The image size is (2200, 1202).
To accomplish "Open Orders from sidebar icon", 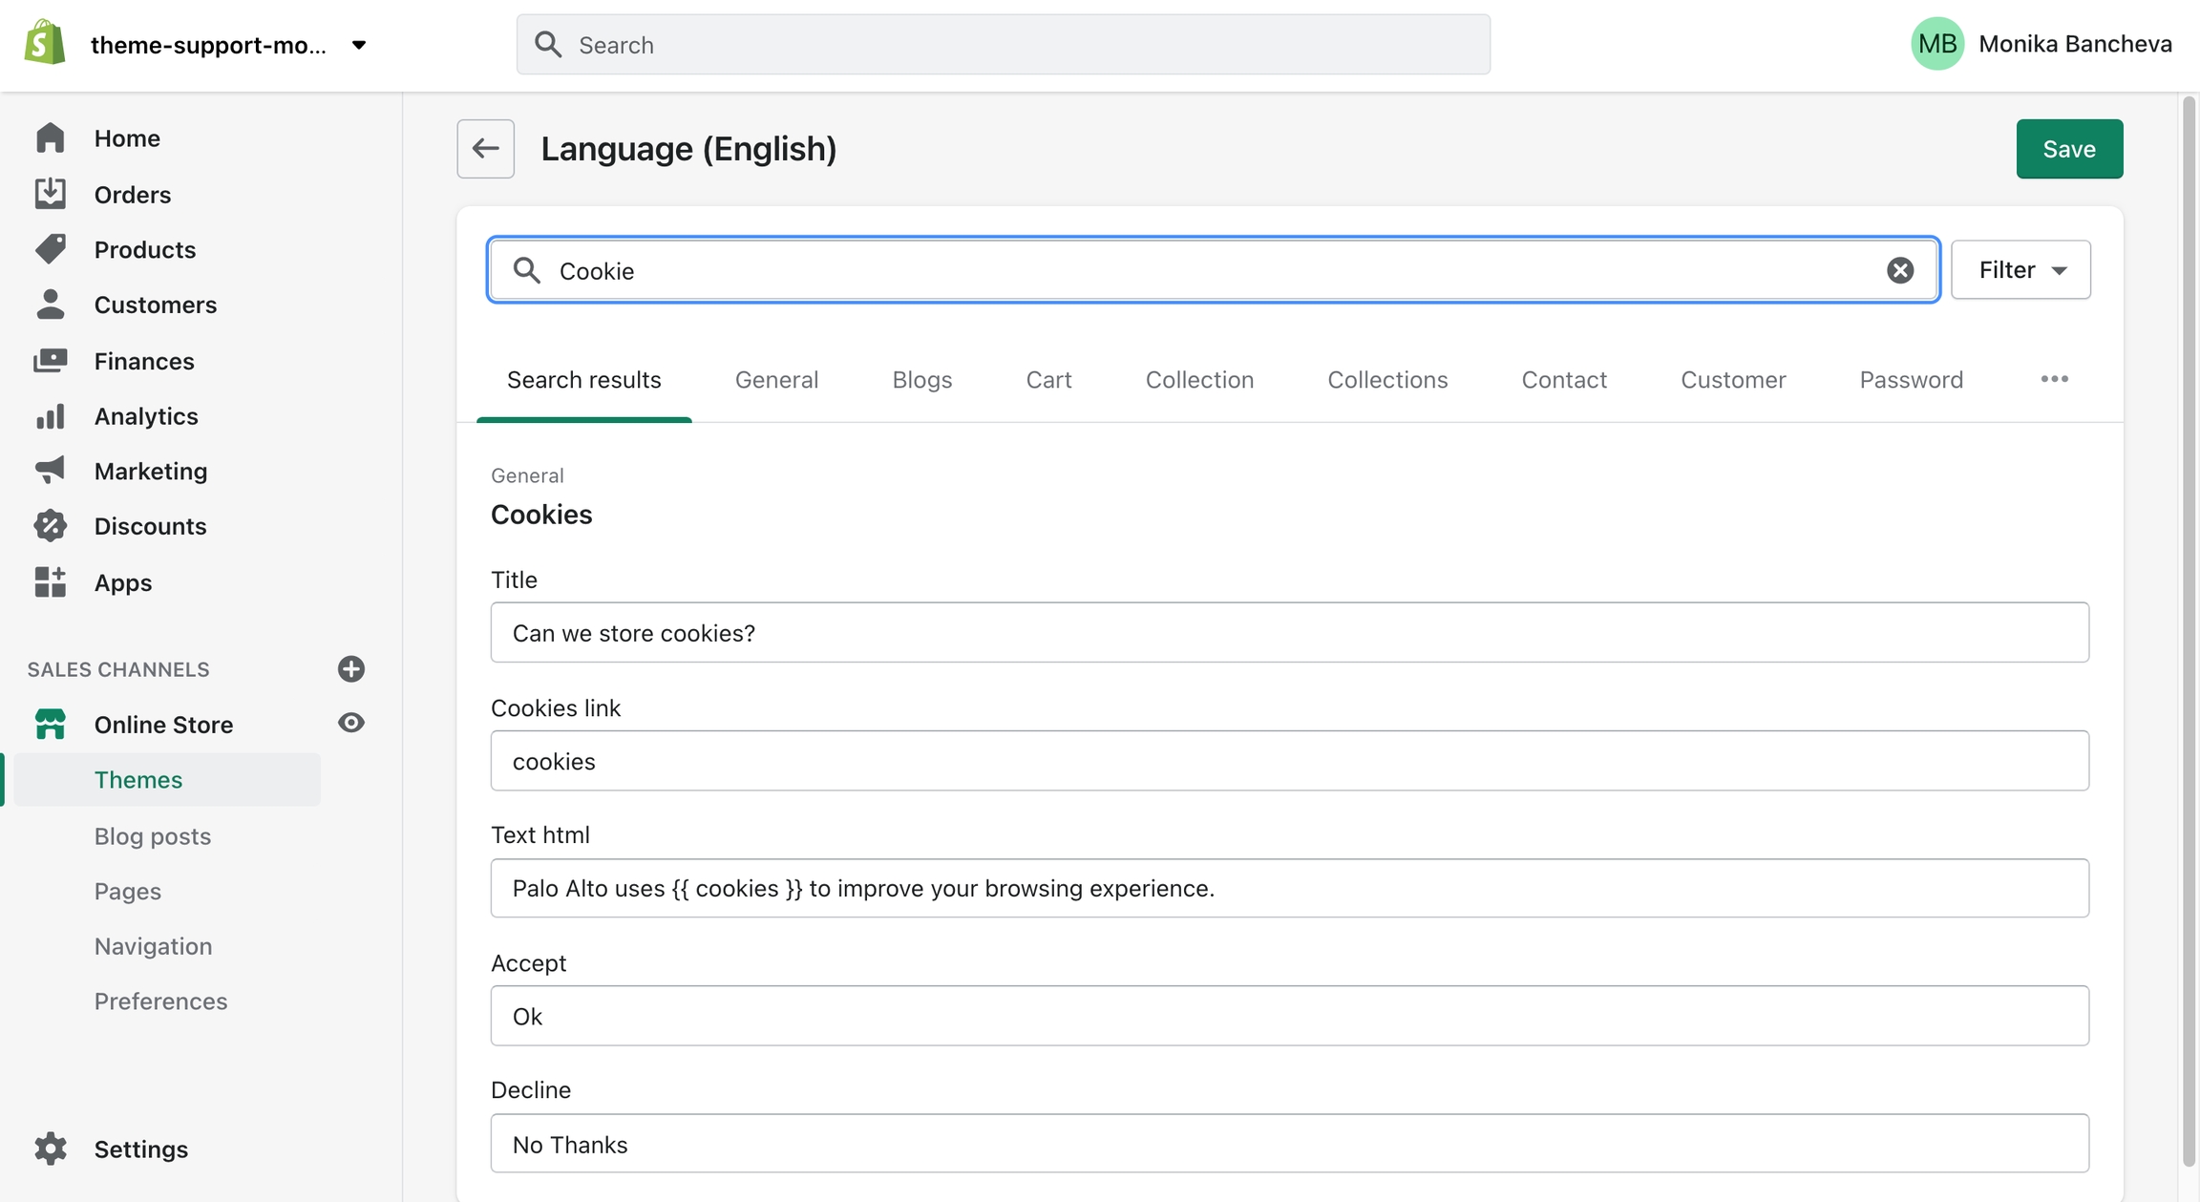I will (x=50, y=194).
